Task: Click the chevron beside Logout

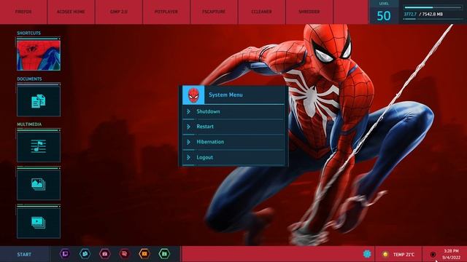Action: pyautogui.click(x=188, y=157)
